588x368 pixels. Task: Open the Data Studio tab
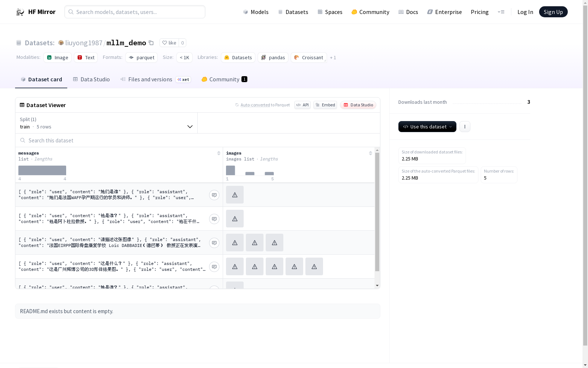coord(91,79)
